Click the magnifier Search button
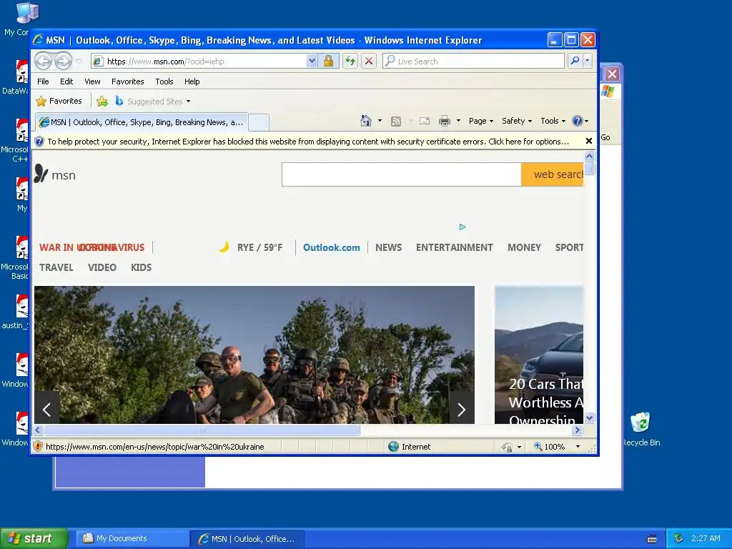The width and height of the screenshot is (732, 549). [575, 61]
